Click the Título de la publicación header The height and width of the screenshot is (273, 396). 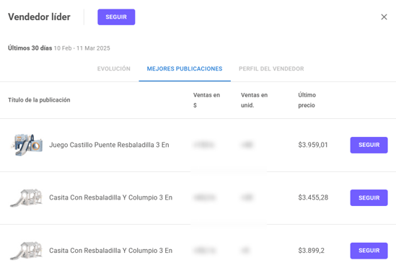click(39, 100)
